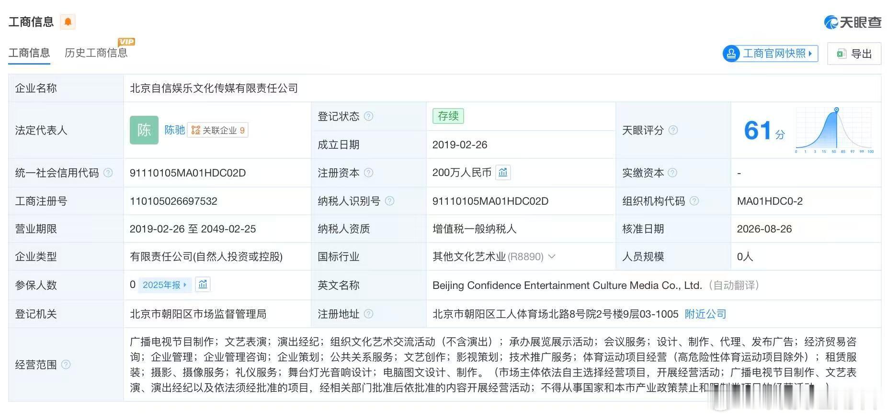Click the 北京市朝阳区市场监督管理局 value

tap(198, 314)
